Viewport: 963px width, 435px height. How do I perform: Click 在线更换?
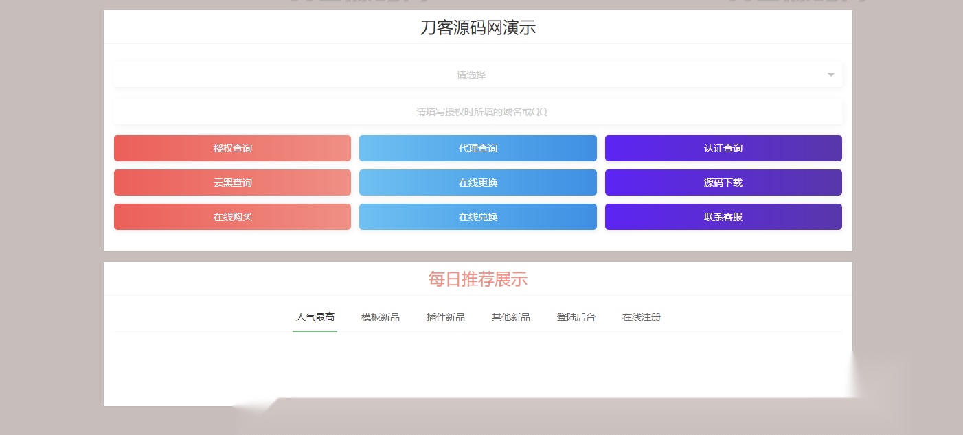coord(478,183)
